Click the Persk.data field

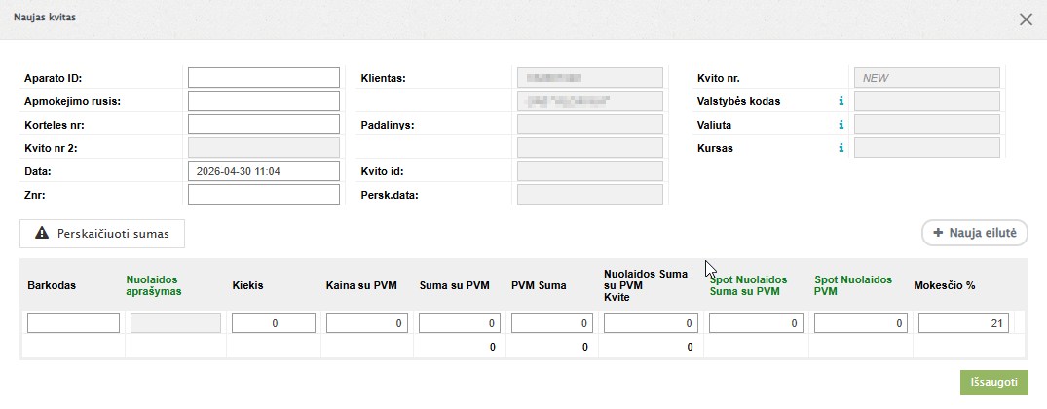[x=590, y=194]
